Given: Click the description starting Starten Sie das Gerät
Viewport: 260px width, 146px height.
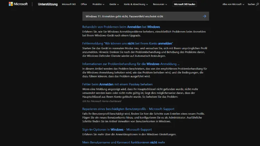Looking at the screenshot, I should [145, 52].
